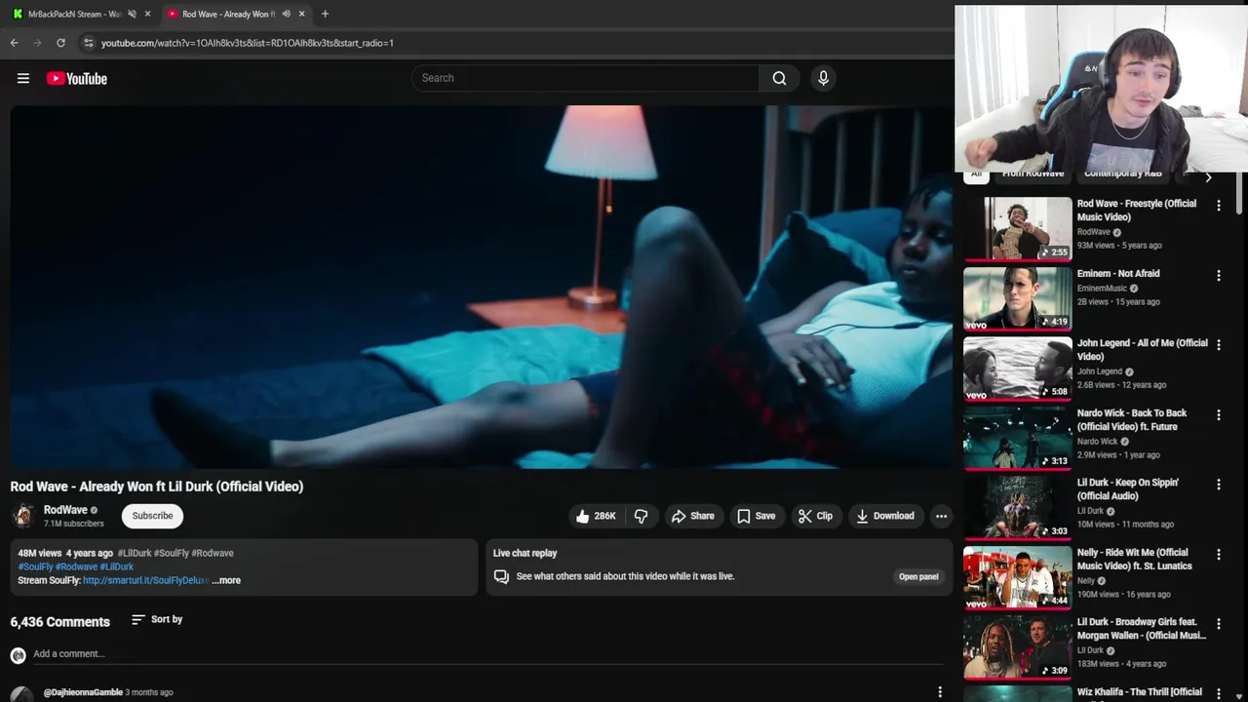
Task: Play the Lil Durk - Keep On Sippin' thumbnail
Action: pos(1017,507)
